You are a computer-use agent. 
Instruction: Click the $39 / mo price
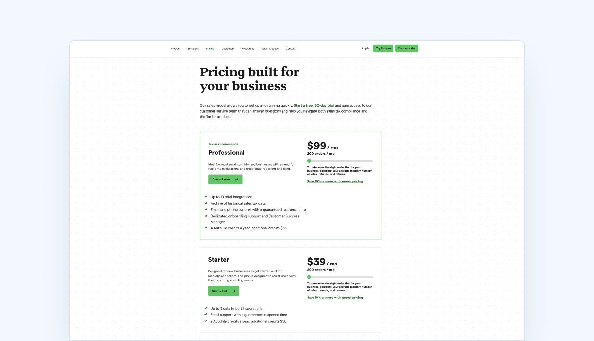pyautogui.click(x=322, y=262)
